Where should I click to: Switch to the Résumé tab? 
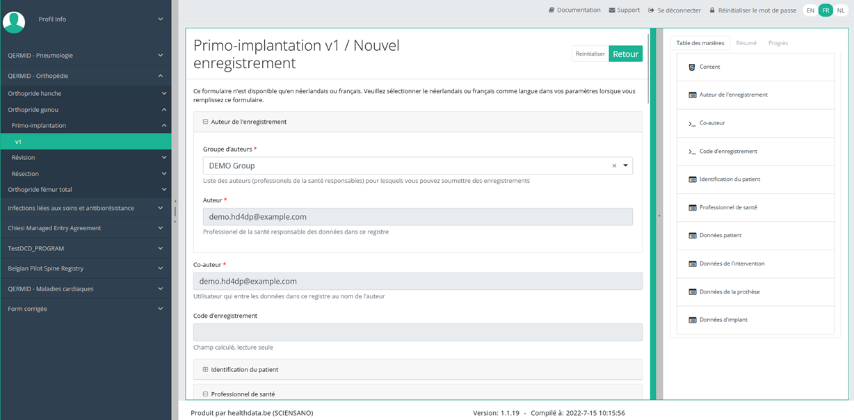tap(746, 43)
